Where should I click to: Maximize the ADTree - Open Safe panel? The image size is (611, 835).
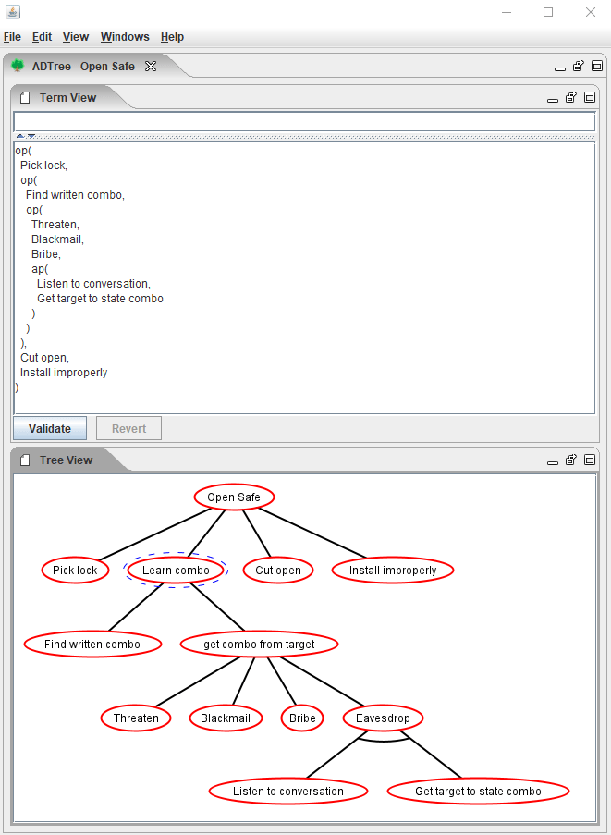[597, 66]
